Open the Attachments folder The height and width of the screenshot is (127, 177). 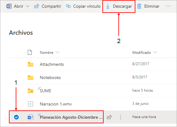point(52,64)
